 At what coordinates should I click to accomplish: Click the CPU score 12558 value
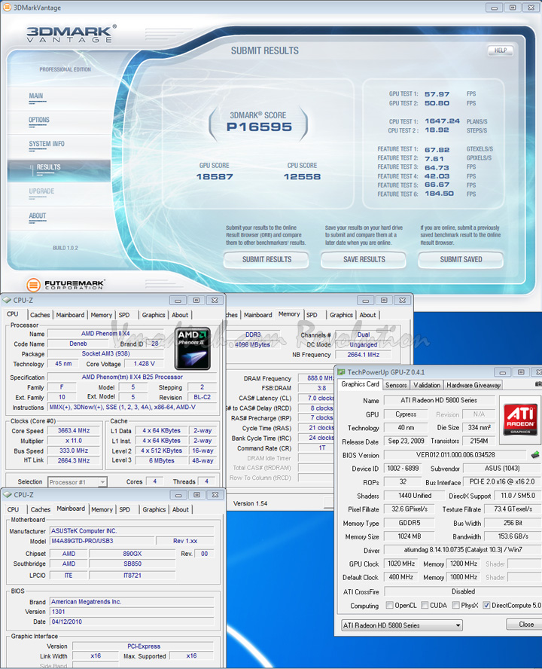click(303, 176)
